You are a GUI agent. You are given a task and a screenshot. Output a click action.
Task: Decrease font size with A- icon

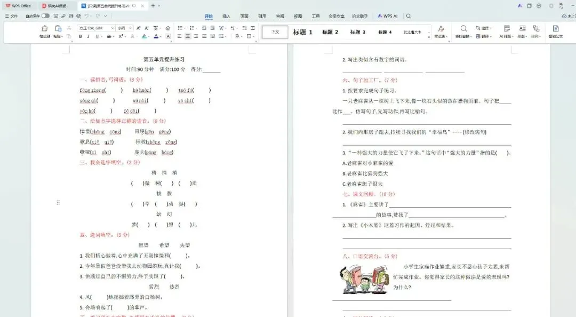pyautogui.click(x=147, y=28)
